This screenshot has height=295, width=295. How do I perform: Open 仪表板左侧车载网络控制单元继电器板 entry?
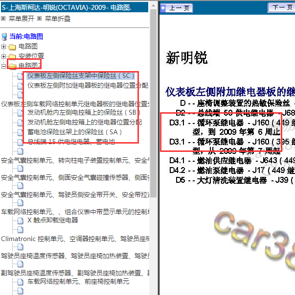point(75,104)
